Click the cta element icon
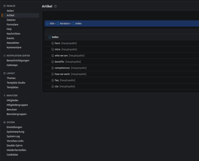The width and height of the screenshot is (199, 161). (x=53, y=86)
